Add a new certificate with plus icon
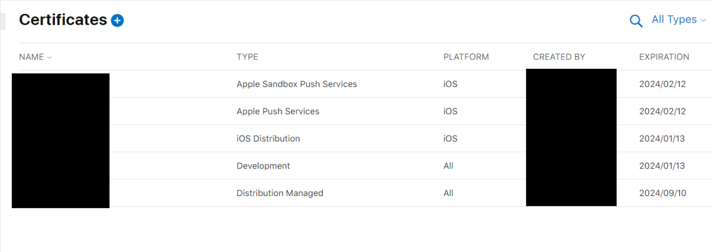Screen dimensions: 712x252 [x=117, y=20]
